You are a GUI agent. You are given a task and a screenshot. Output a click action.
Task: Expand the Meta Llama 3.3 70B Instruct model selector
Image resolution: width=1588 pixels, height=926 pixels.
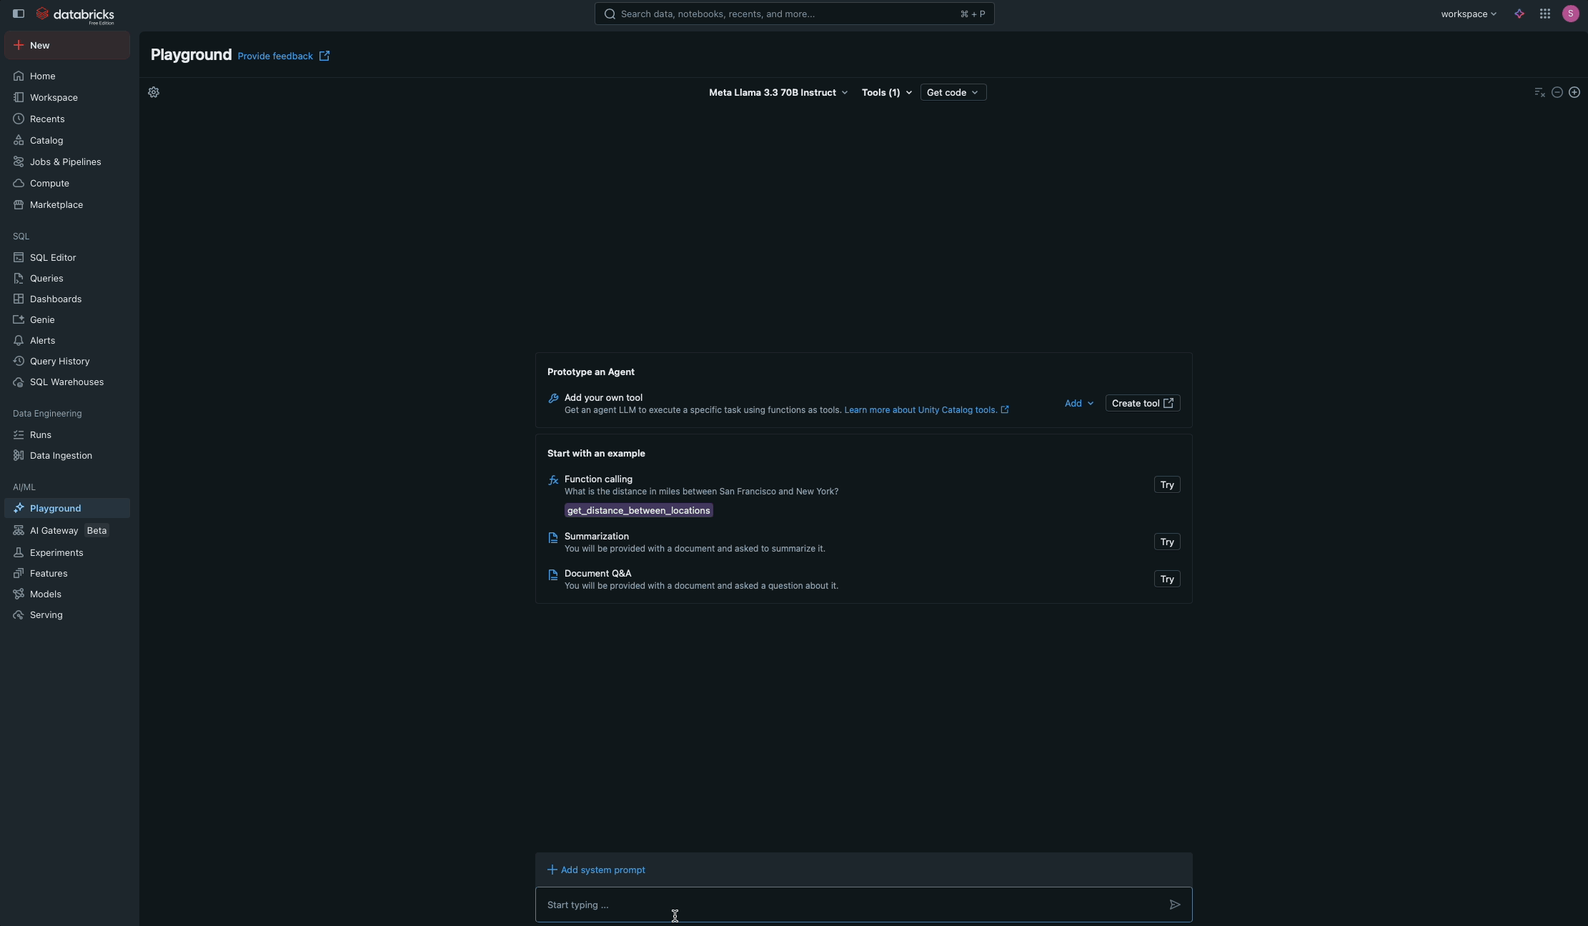point(777,92)
